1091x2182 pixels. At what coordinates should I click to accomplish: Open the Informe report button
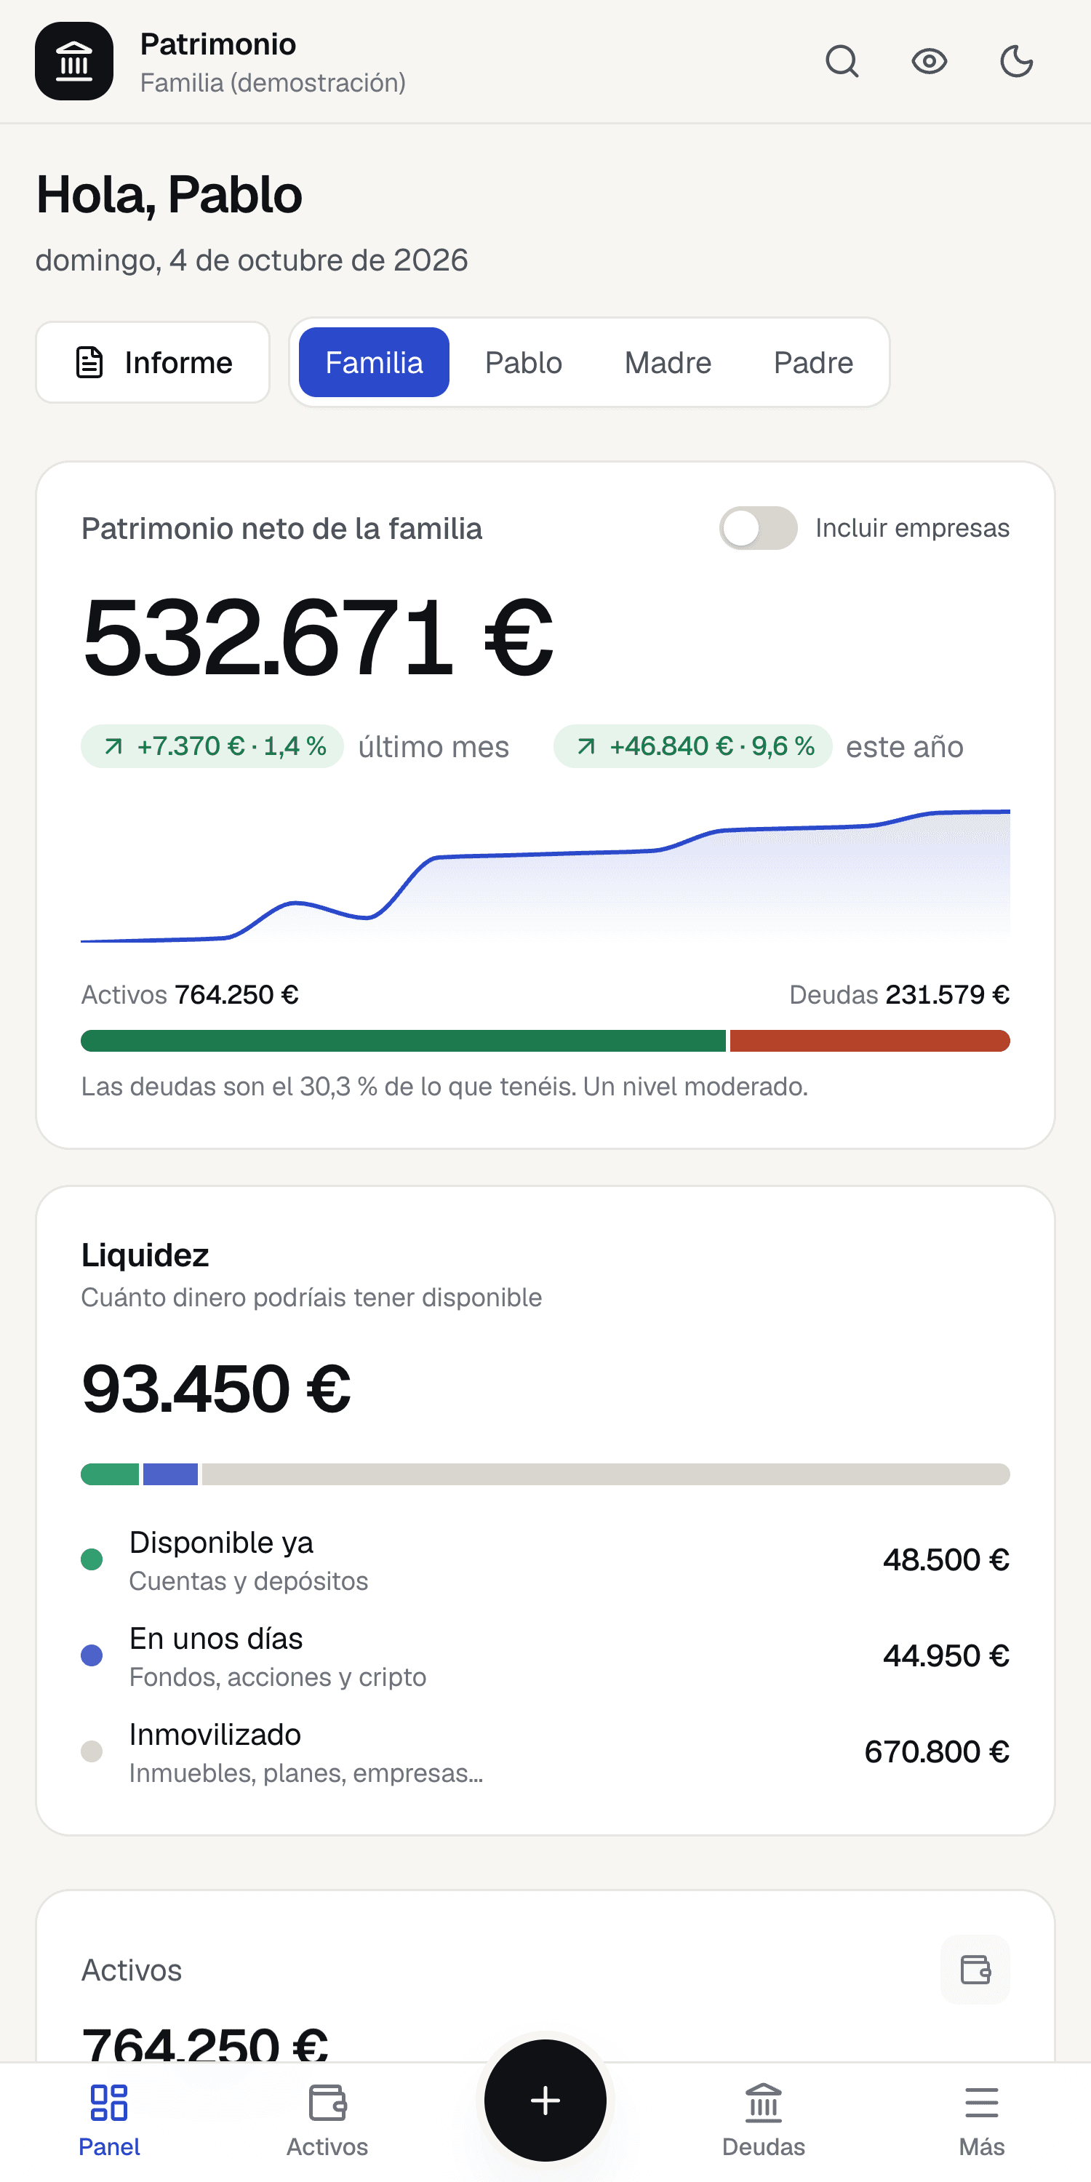click(x=153, y=362)
